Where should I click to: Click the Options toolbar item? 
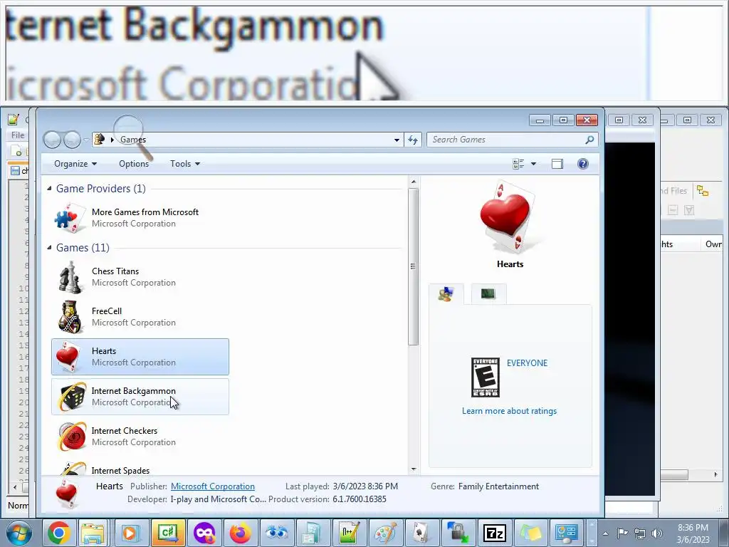pyautogui.click(x=134, y=164)
